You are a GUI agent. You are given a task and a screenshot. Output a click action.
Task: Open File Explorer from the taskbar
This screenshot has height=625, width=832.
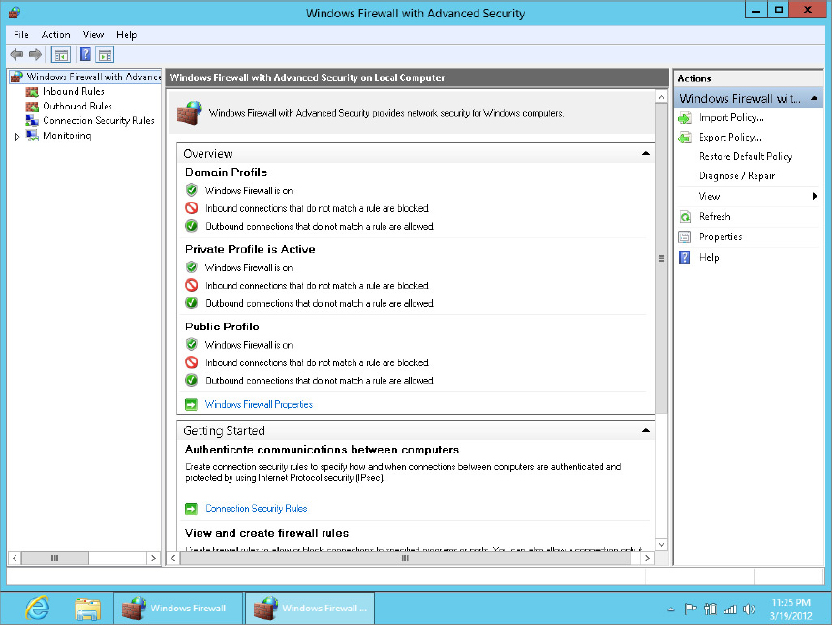point(88,609)
